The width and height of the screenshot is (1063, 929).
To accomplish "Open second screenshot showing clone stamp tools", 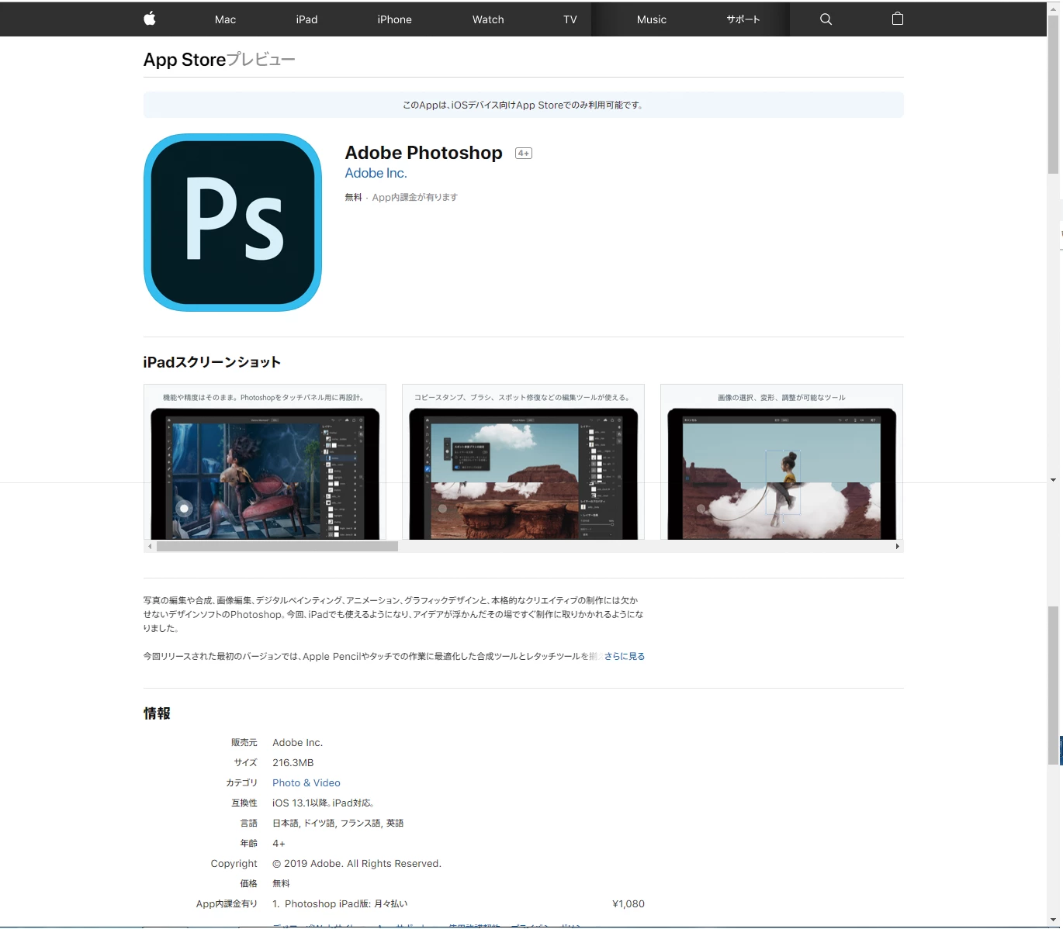I will (523, 461).
